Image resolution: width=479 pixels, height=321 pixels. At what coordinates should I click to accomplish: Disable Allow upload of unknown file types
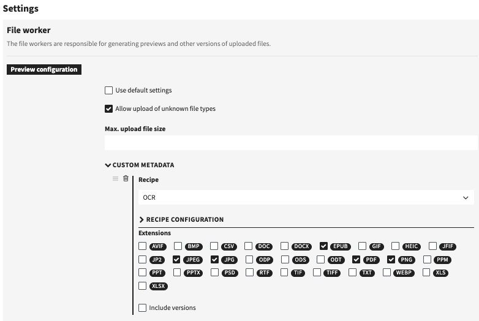pos(109,109)
